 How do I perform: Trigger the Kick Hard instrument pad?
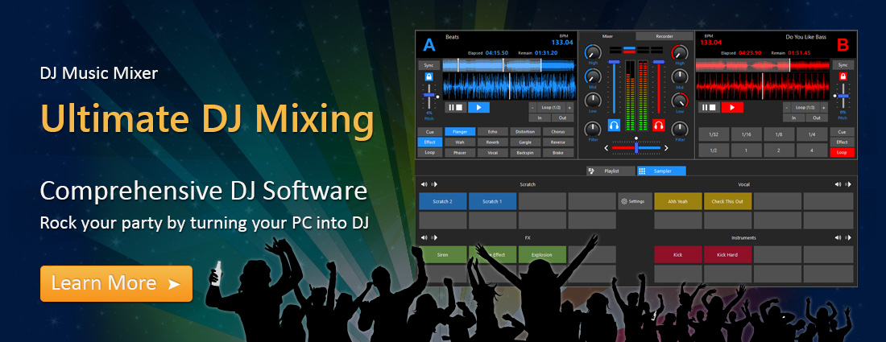tap(727, 254)
